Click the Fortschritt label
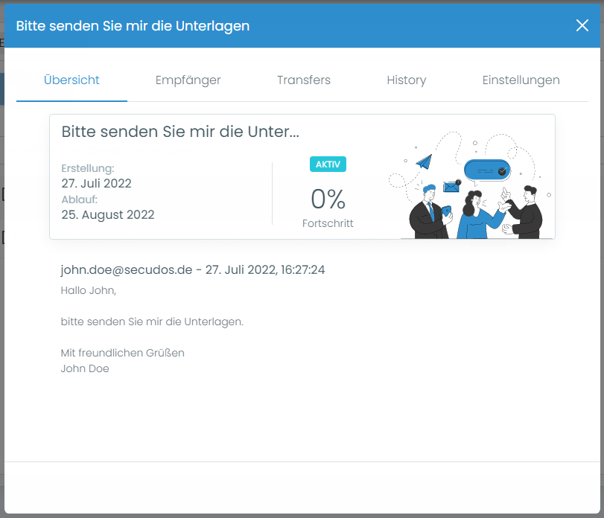604x518 pixels. pyautogui.click(x=328, y=223)
